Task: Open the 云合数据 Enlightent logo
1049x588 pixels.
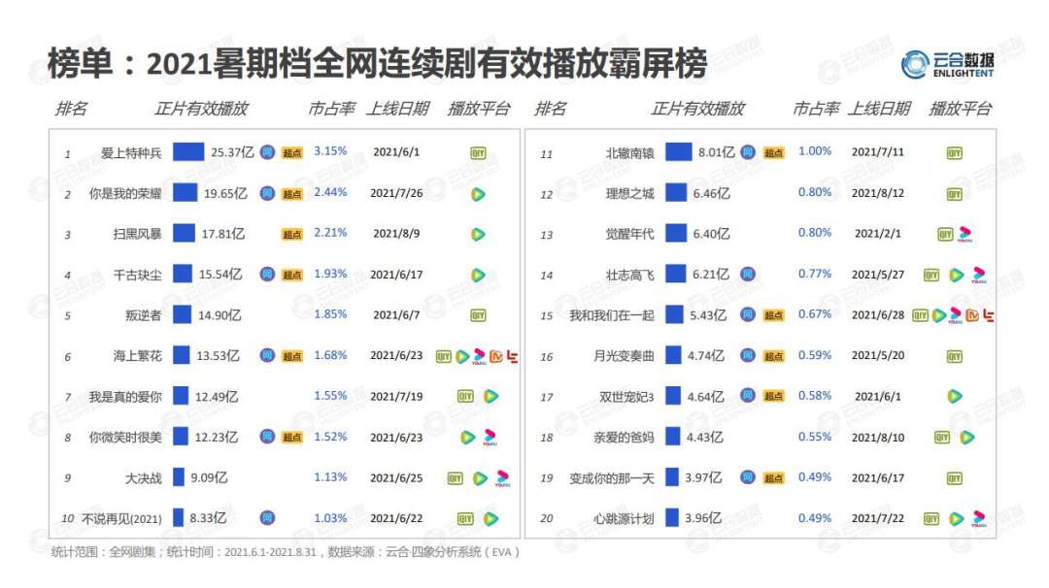Action: tap(947, 65)
